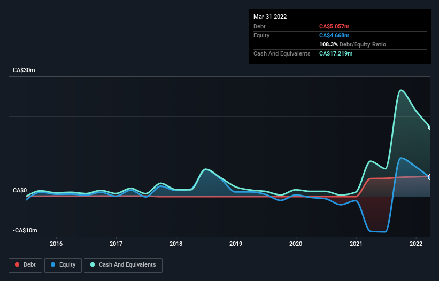Toggle the Debt series in legend

(x=26, y=265)
